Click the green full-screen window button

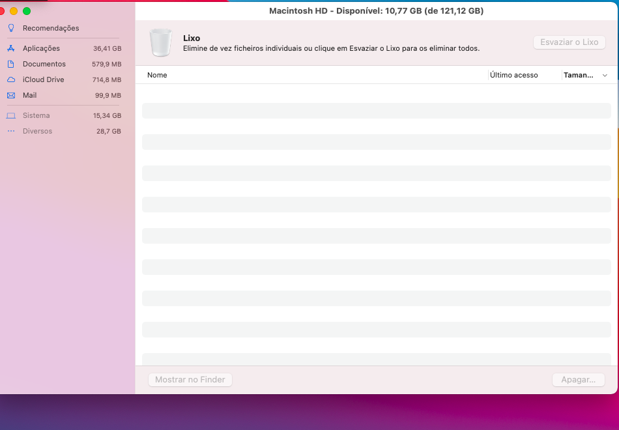(x=27, y=11)
